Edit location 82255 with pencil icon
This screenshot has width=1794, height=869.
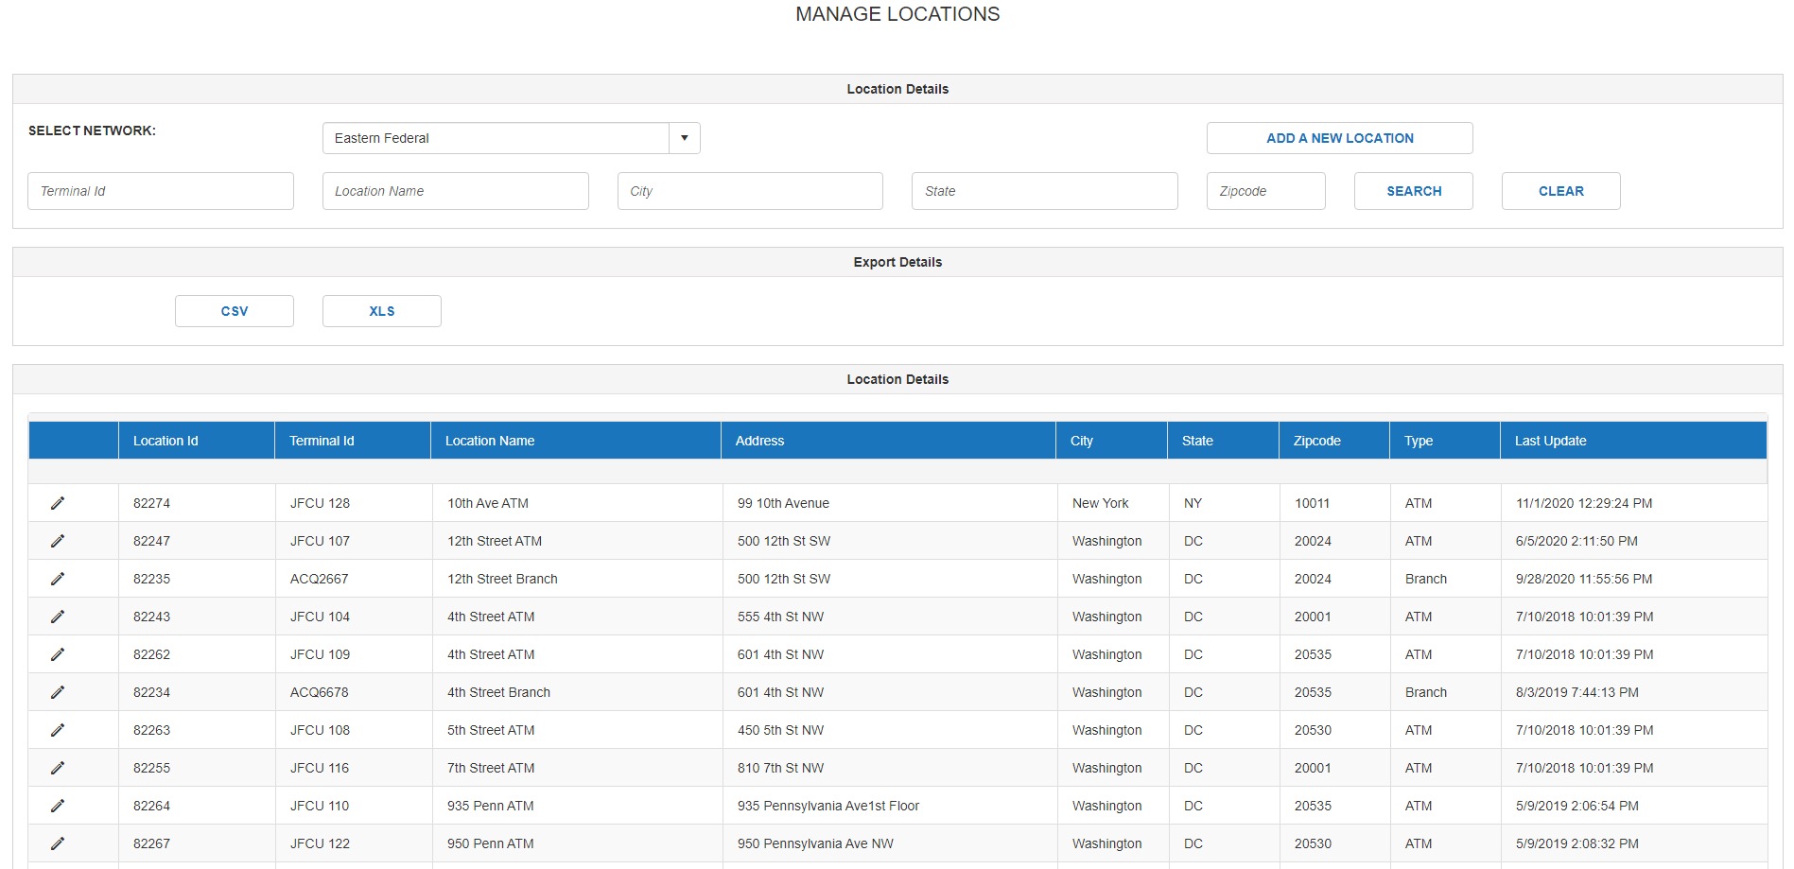[58, 768]
